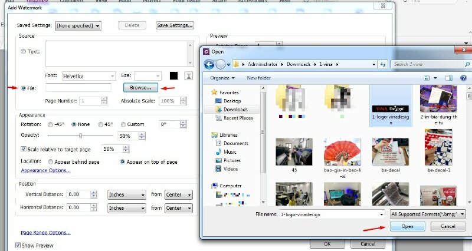
Task: Click the Browse... button
Action: [140, 88]
